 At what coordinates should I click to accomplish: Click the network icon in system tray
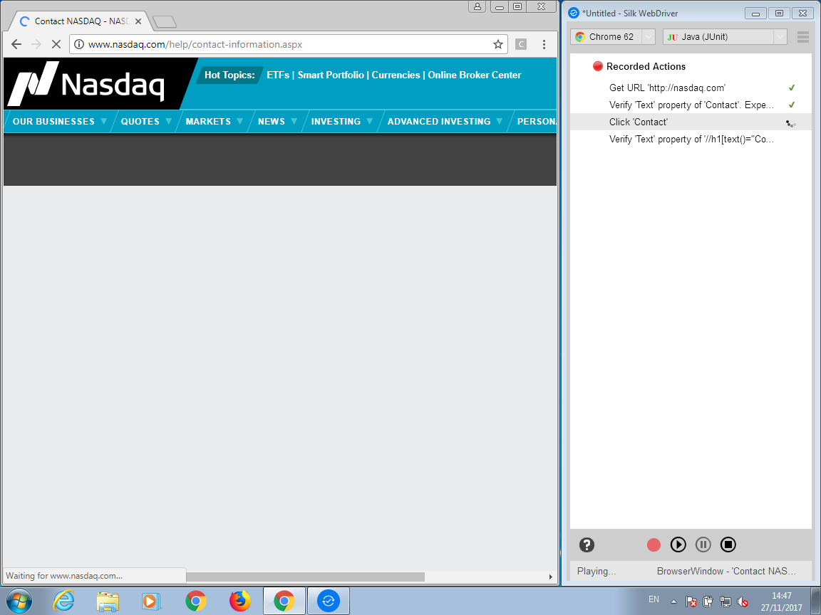point(726,602)
